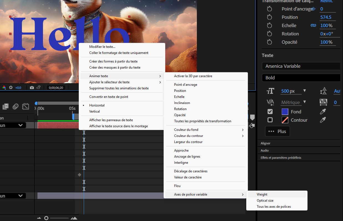Click the font size tT icon

(270, 91)
